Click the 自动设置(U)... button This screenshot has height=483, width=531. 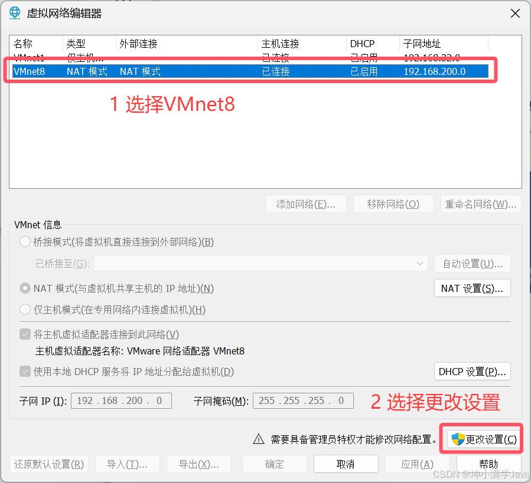pos(473,264)
